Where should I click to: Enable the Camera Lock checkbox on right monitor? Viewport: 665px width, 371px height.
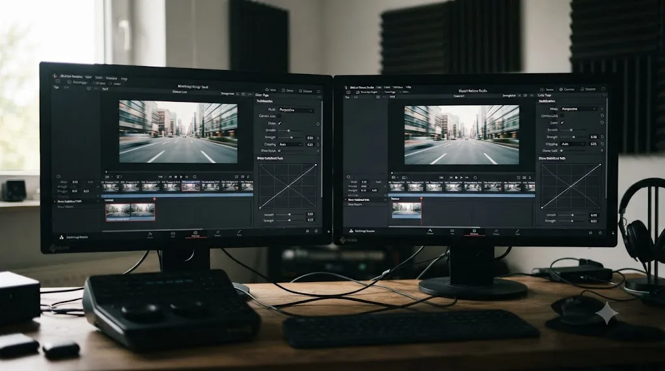click(562, 115)
